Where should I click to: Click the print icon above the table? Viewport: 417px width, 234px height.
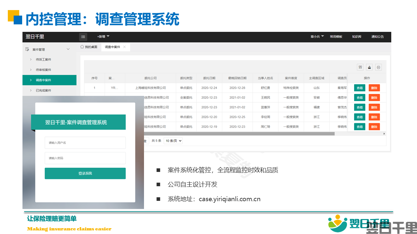pyautogui.click(x=378, y=67)
